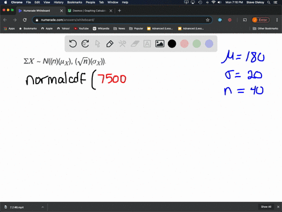
Task: Switch to the Desmos Graphing Calculator tab
Action: point(90,11)
